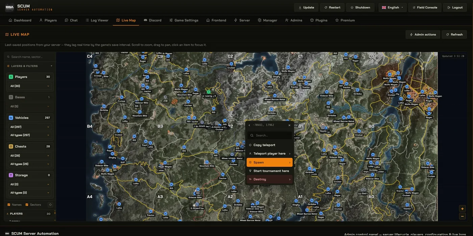Open the Discord tab
473x236 pixels.
[152, 20]
